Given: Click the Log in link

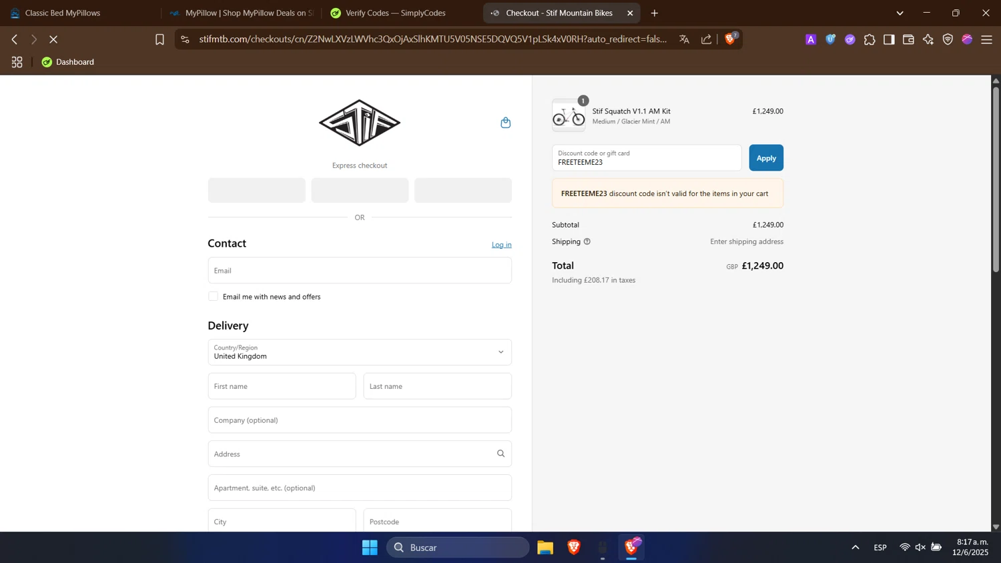Looking at the screenshot, I should click(x=502, y=245).
